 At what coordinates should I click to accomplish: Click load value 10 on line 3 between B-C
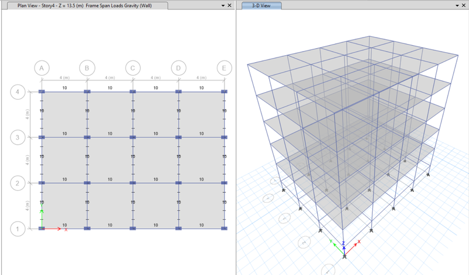click(x=110, y=134)
